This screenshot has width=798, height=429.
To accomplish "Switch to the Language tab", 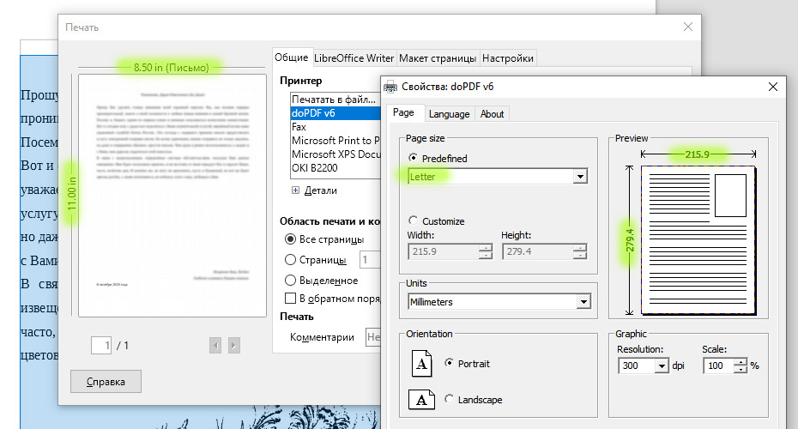I will pyautogui.click(x=449, y=114).
